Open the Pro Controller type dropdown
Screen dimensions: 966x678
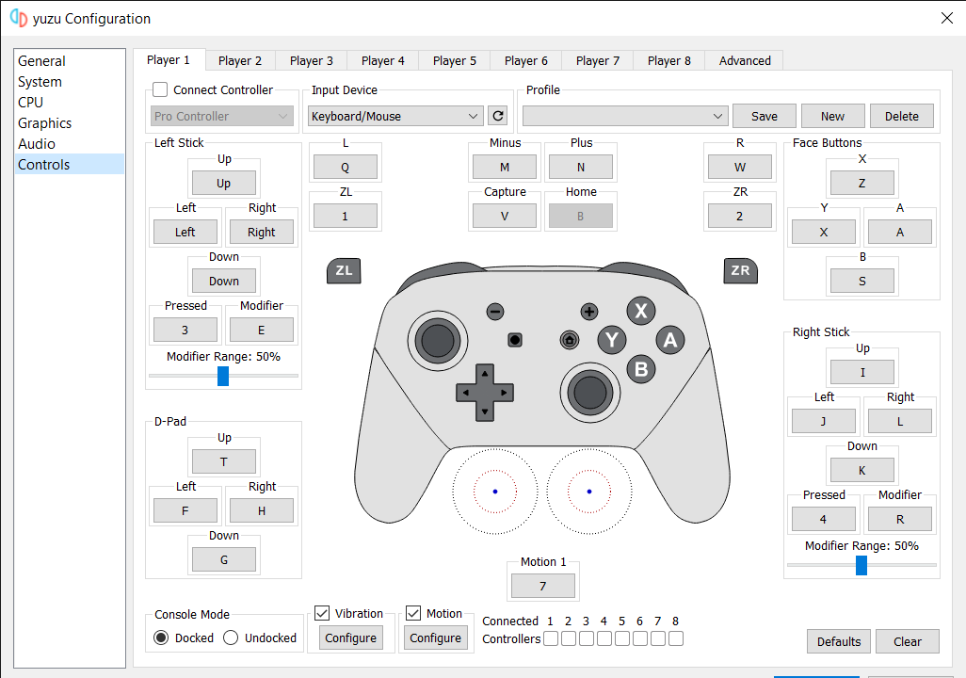222,116
